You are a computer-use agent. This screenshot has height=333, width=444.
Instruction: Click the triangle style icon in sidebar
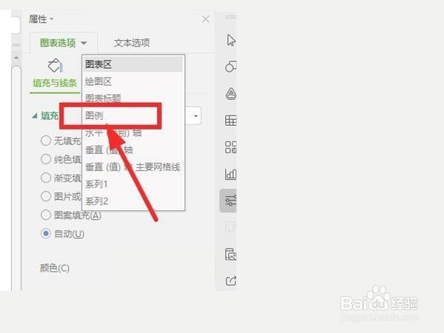coord(231,93)
